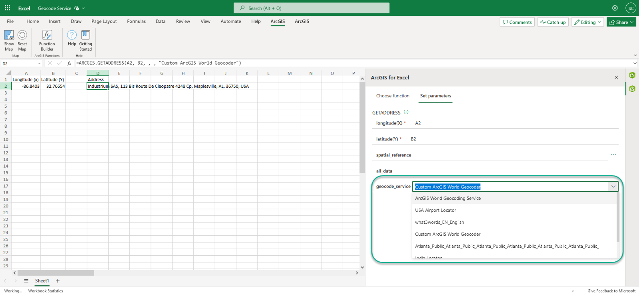Open the Excel app launcher grid
Screen dimensions: 639x294
pyautogui.click(x=7, y=8)
